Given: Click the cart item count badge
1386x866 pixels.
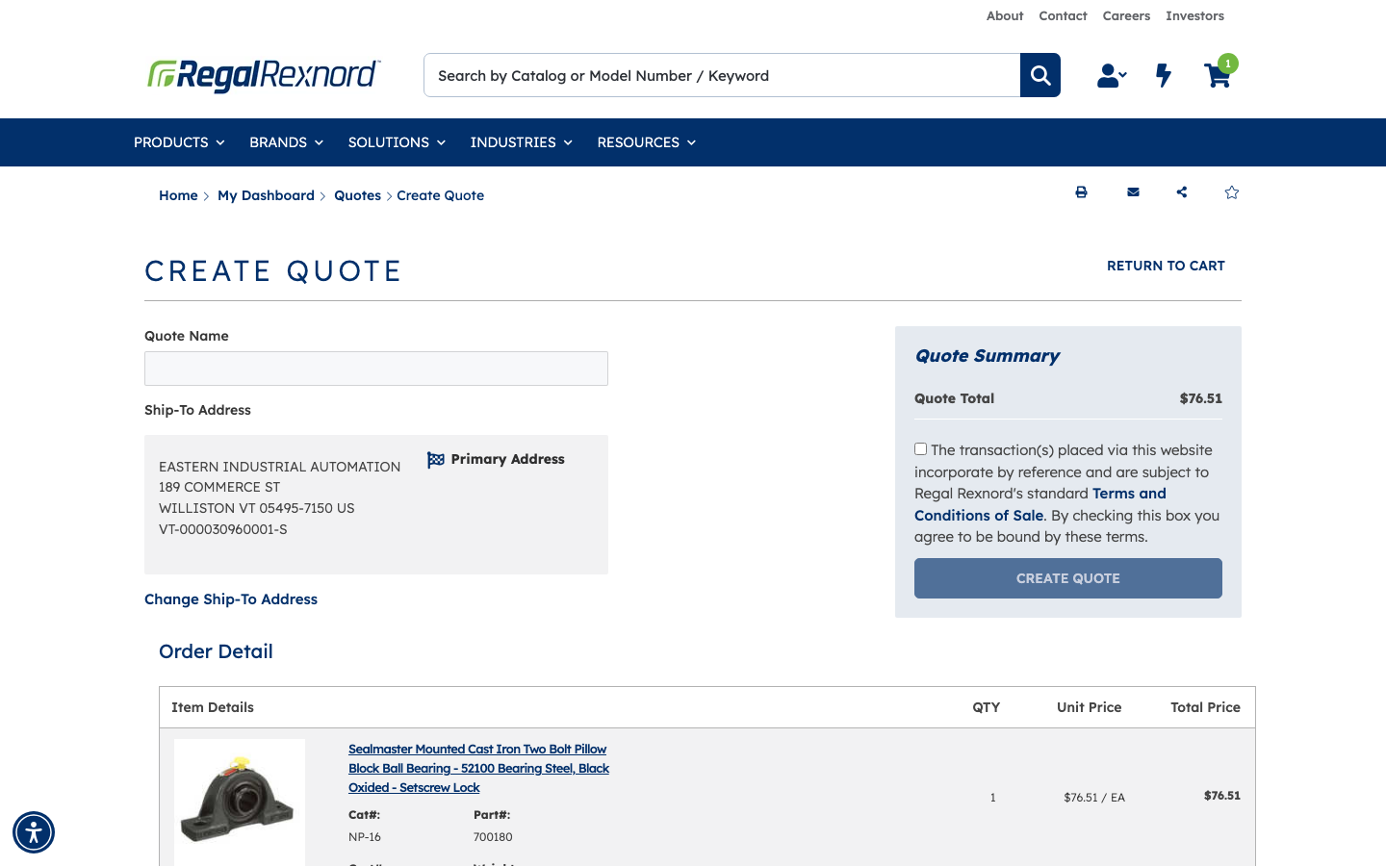Looking at the screenshot, I should tap(1228, 64).
